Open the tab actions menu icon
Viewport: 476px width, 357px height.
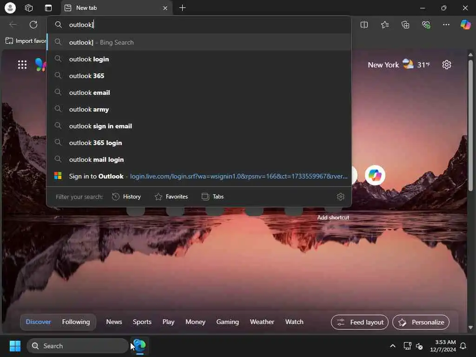click(48, 8)
